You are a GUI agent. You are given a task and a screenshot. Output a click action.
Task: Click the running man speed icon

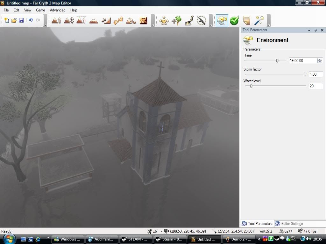(150, 231)
